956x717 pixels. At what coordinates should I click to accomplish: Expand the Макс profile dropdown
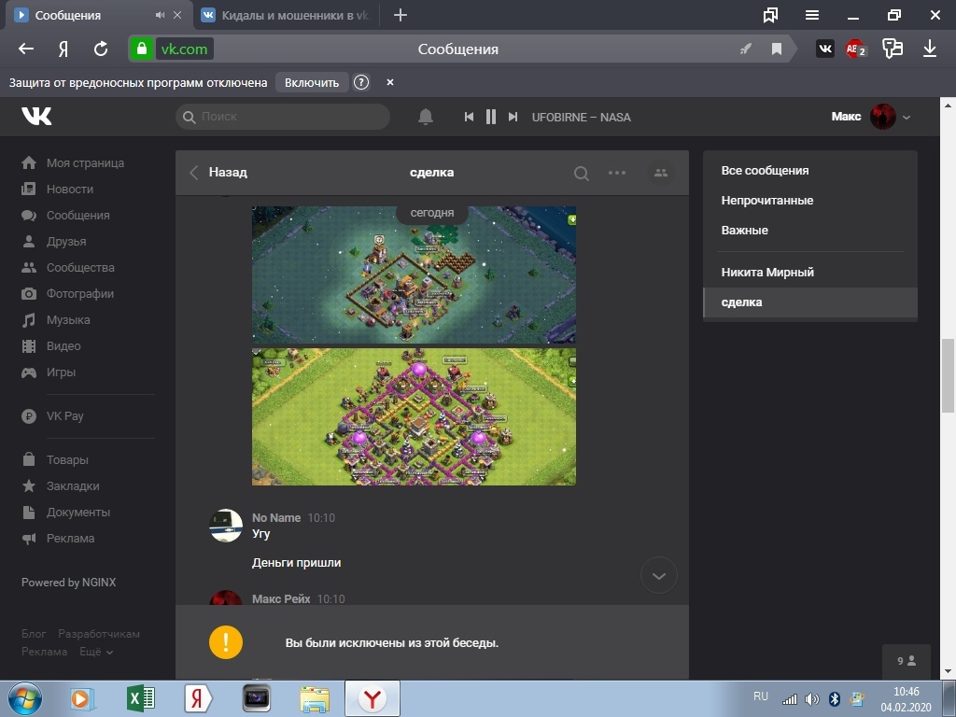tap(906, 117)
